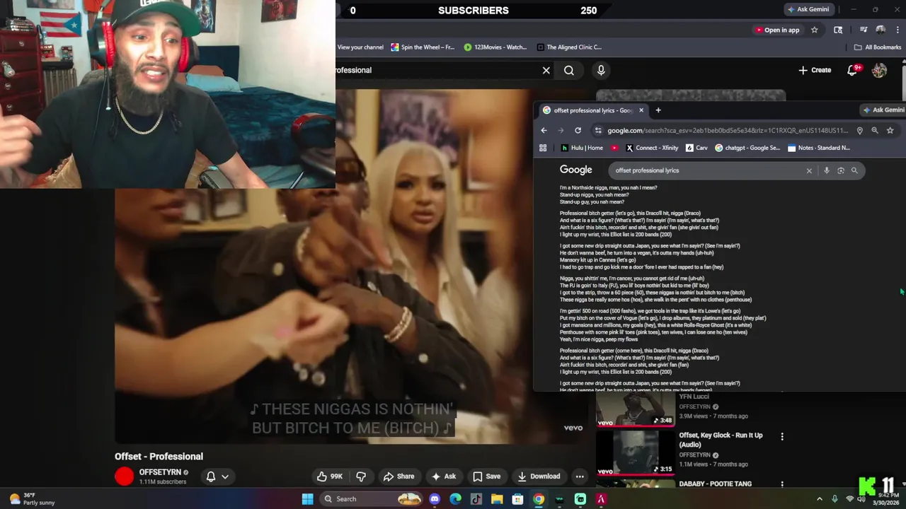
Task: Search Google by voice microphone
Action: pyautogui.click(x=826, y=170)
